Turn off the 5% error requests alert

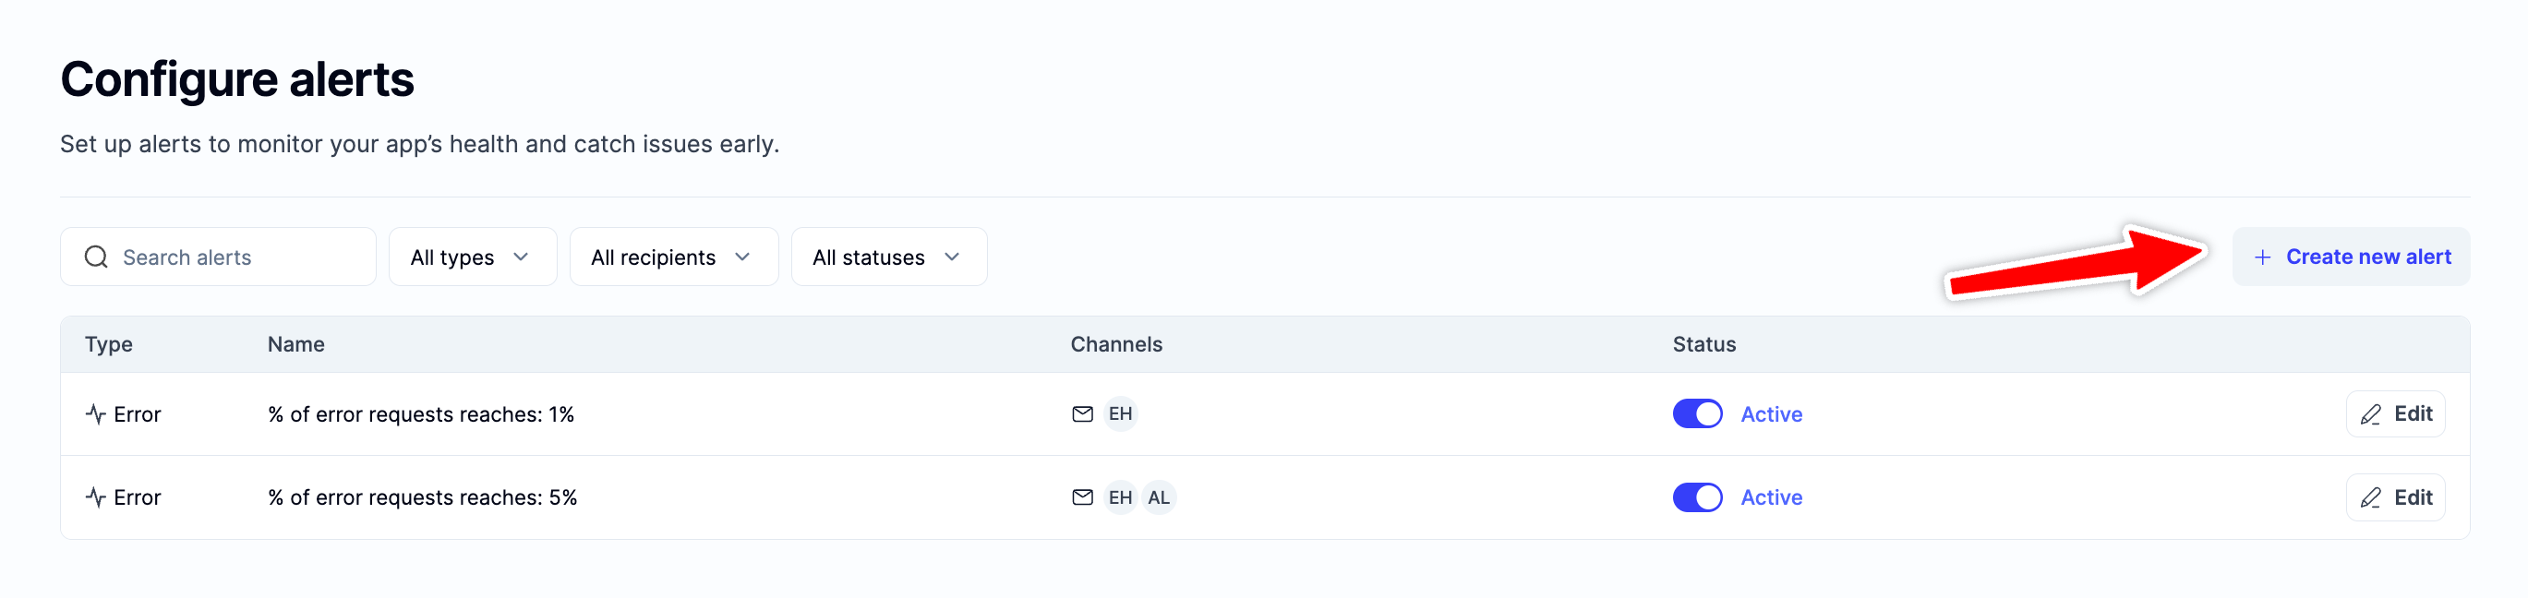click(1697, 497)
